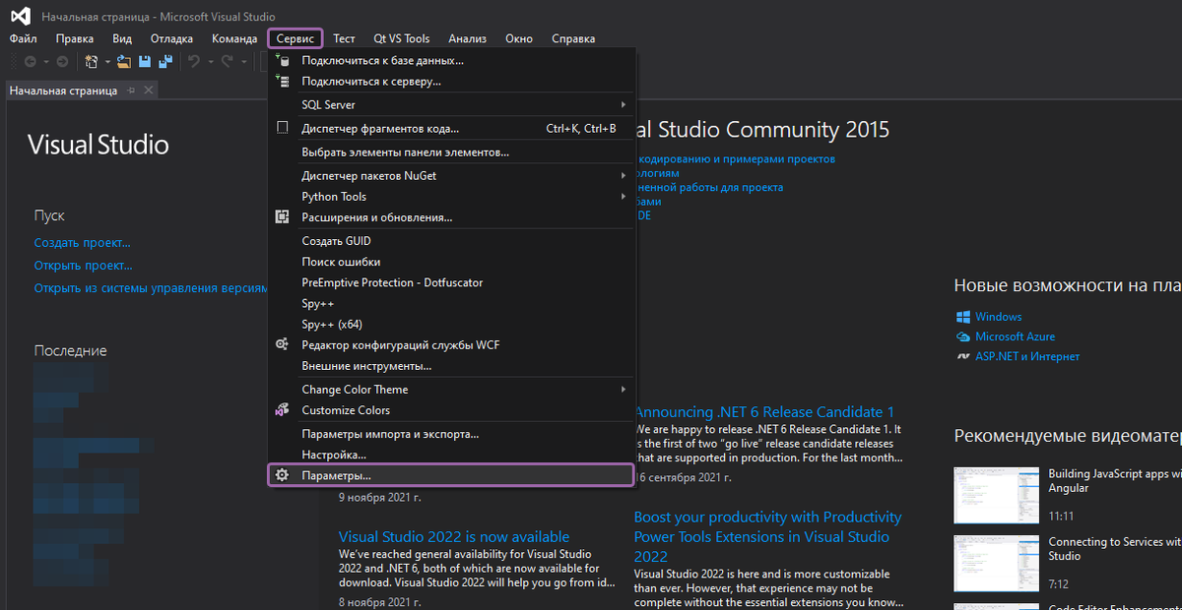This screenshot has width=1182, height=610.
Task: Open the Параметры menu entry
Action: pos(336,475)
